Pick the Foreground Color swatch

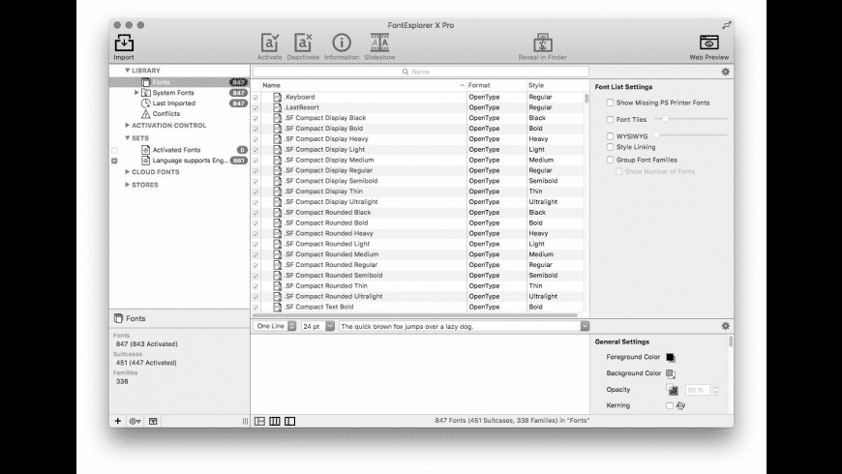[671, 358]
